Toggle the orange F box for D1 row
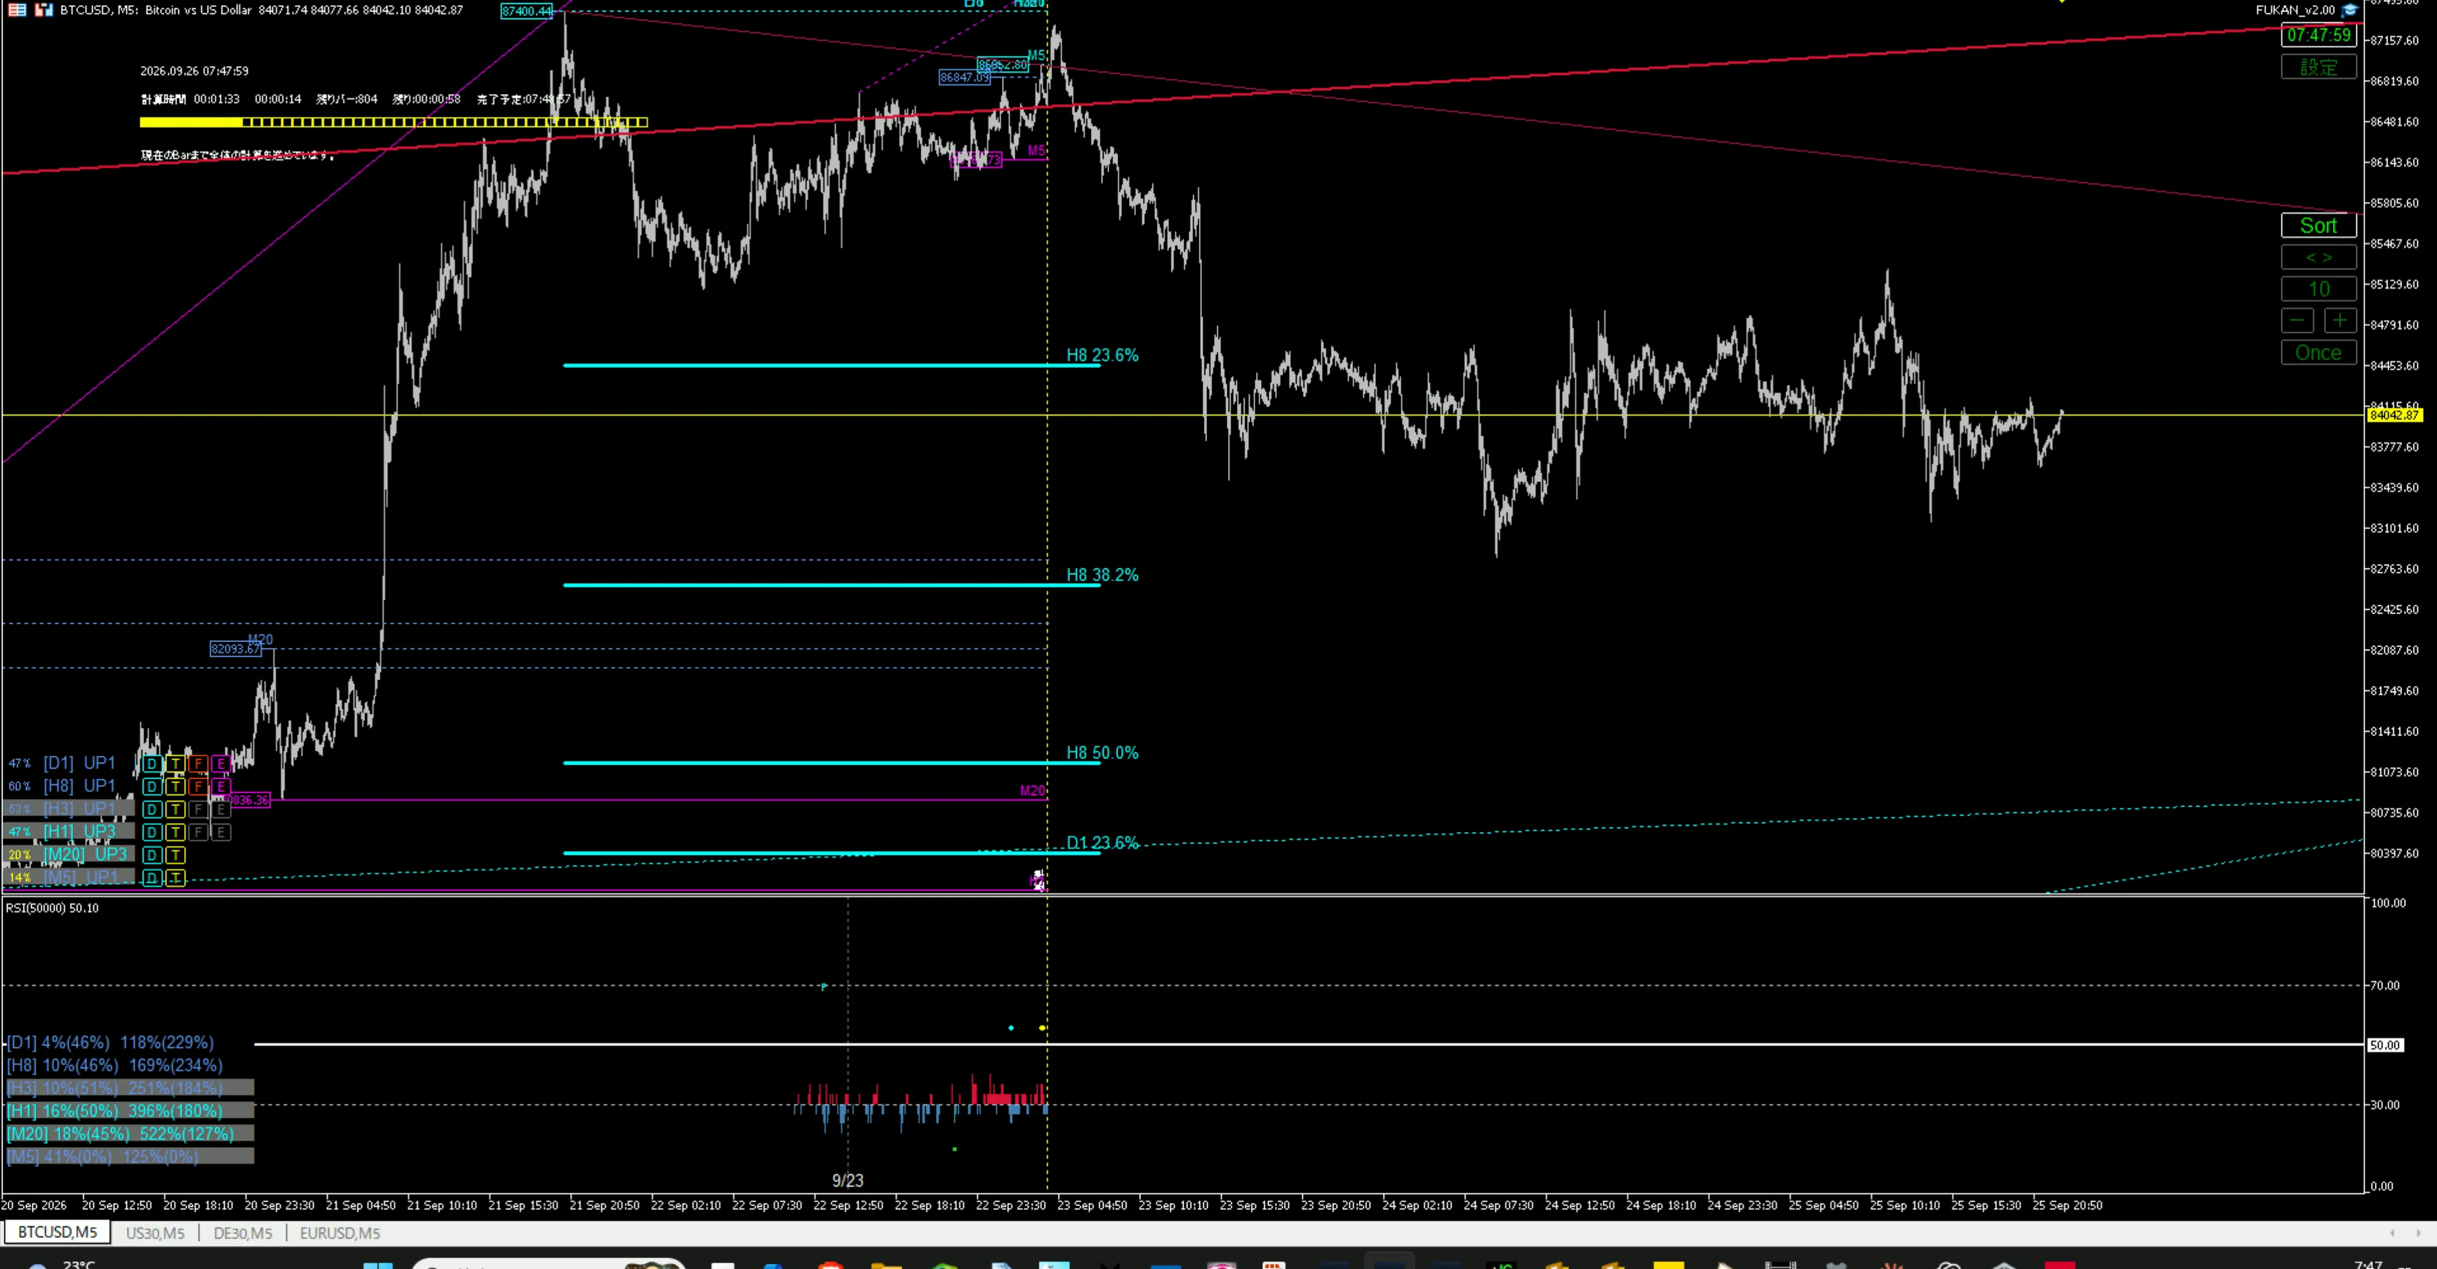 [198, 764]
